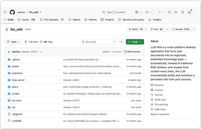
Task: Go to GitHub home via Octocat logo
Action: click(x=12, y=12)
